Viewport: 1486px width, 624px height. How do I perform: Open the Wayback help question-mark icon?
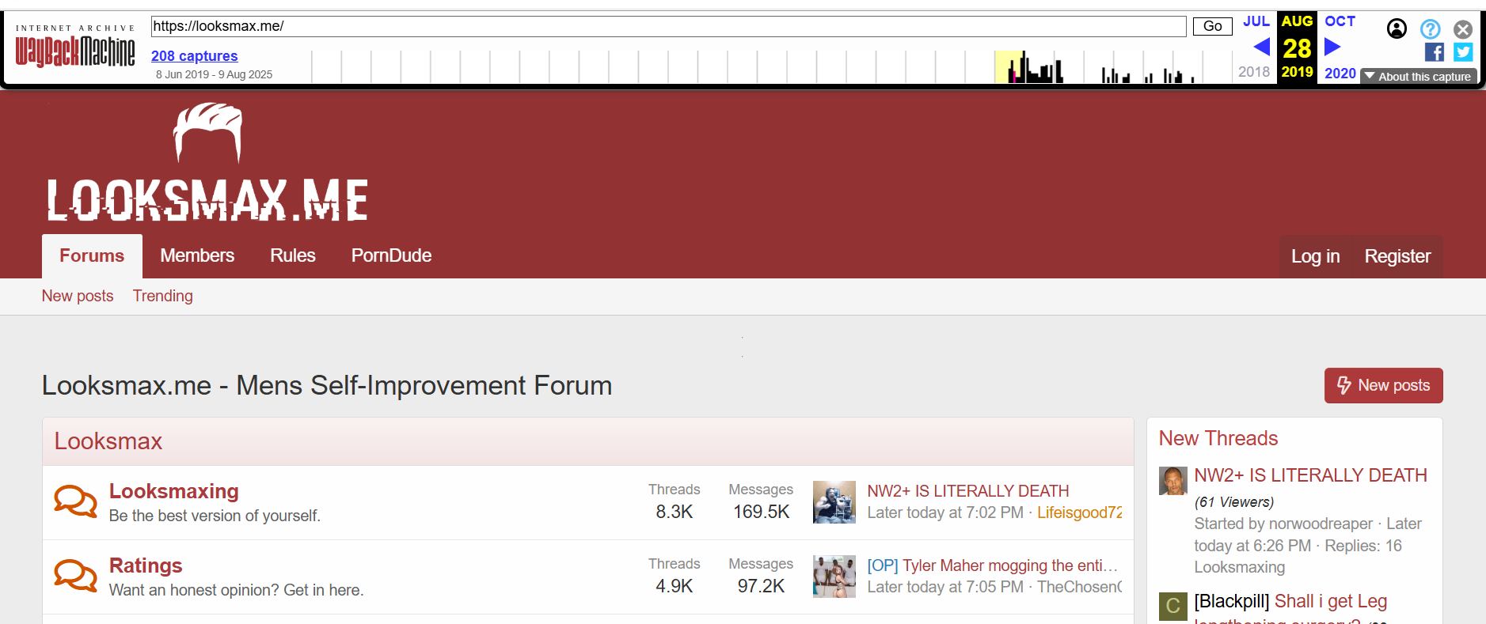click(x=1430, y=29)
